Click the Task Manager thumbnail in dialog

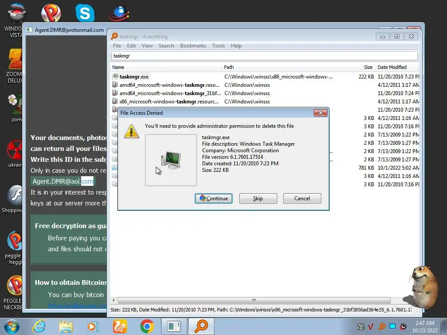(171, 160)
